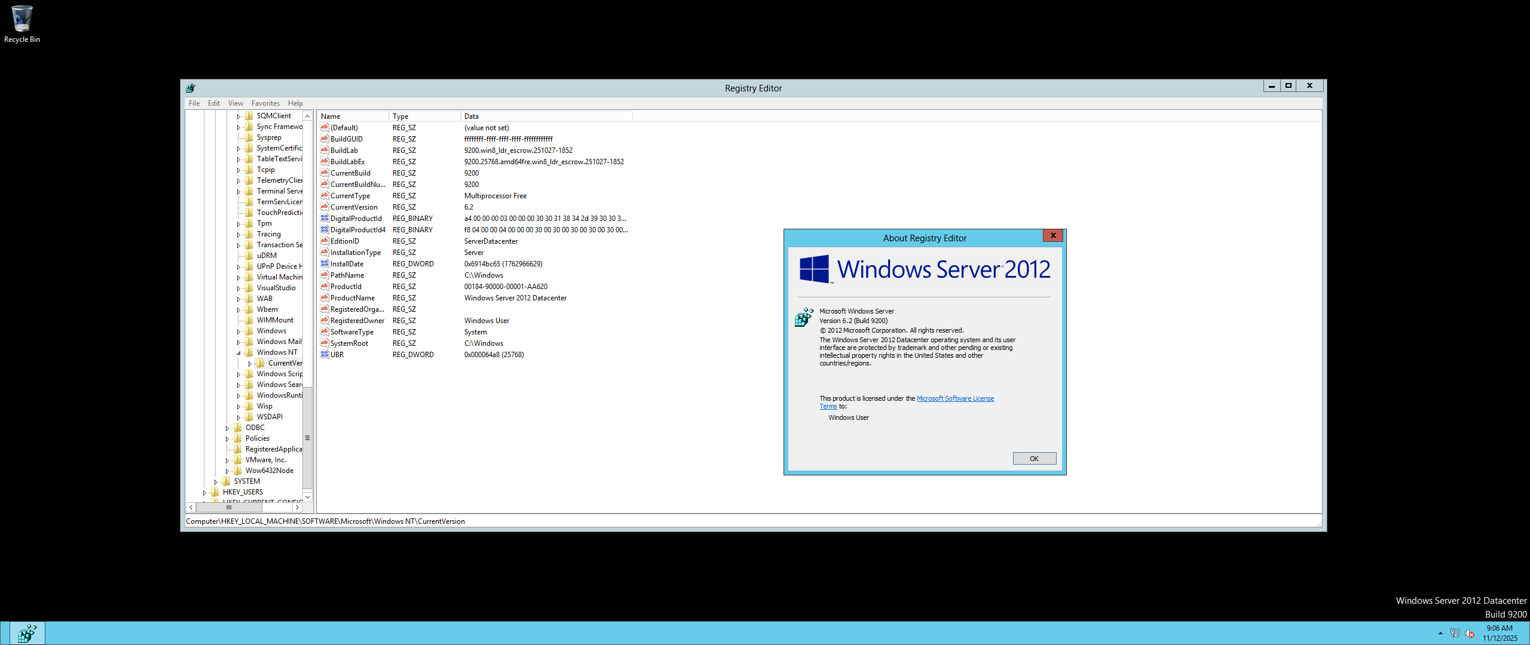
Task: Click the DigitalProductId binary value icon
Action: pyautogui.click(x=324, y=218)
